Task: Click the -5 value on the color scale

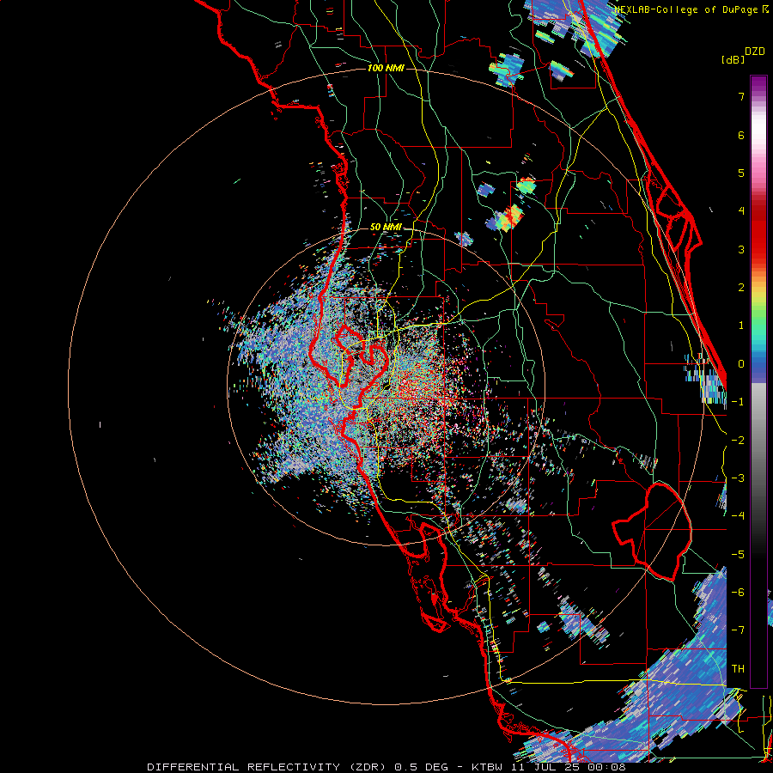Action: click(x=738, y=555)
